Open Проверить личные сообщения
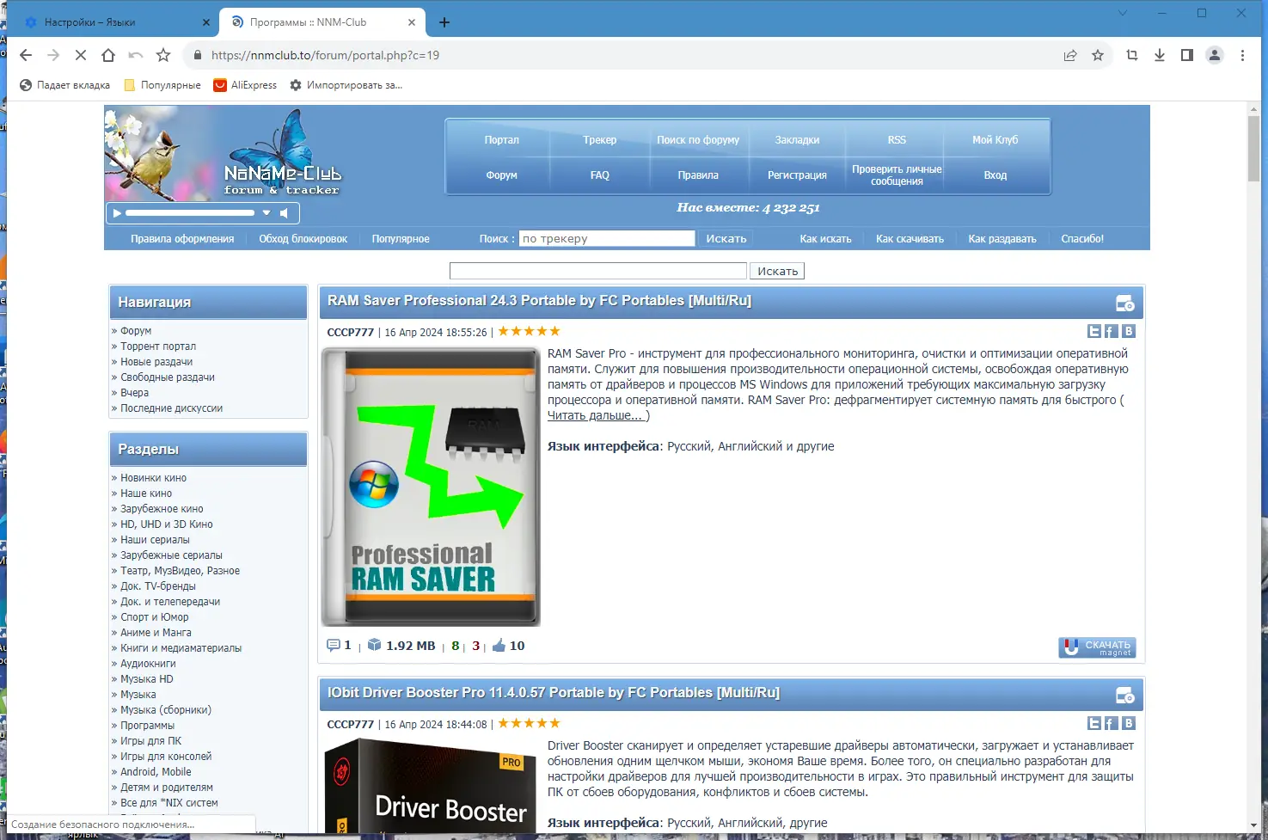 897,175
